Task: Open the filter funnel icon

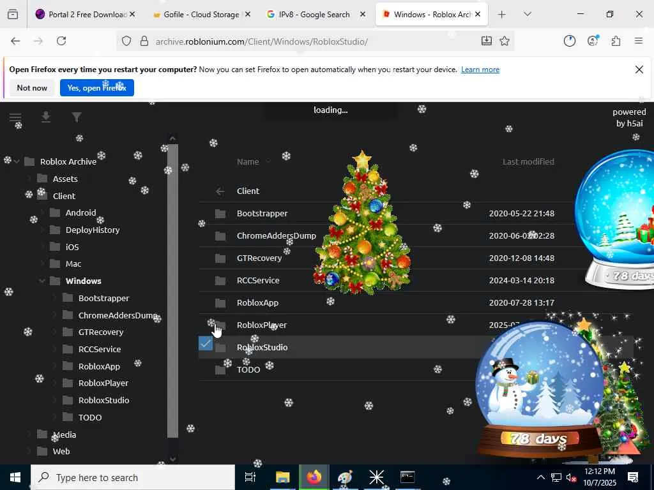Action: [77, 117]
